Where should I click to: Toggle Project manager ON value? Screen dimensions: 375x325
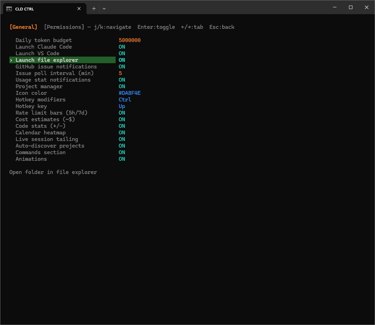(122, 86)
